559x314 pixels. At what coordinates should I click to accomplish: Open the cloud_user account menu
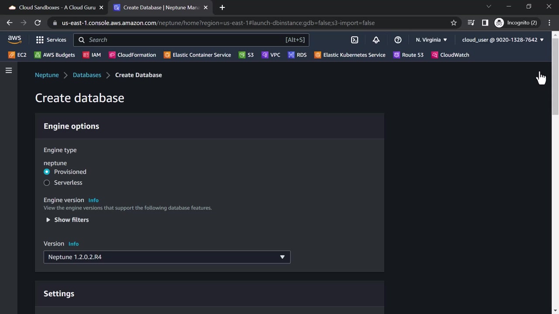(x=503, y=40)
